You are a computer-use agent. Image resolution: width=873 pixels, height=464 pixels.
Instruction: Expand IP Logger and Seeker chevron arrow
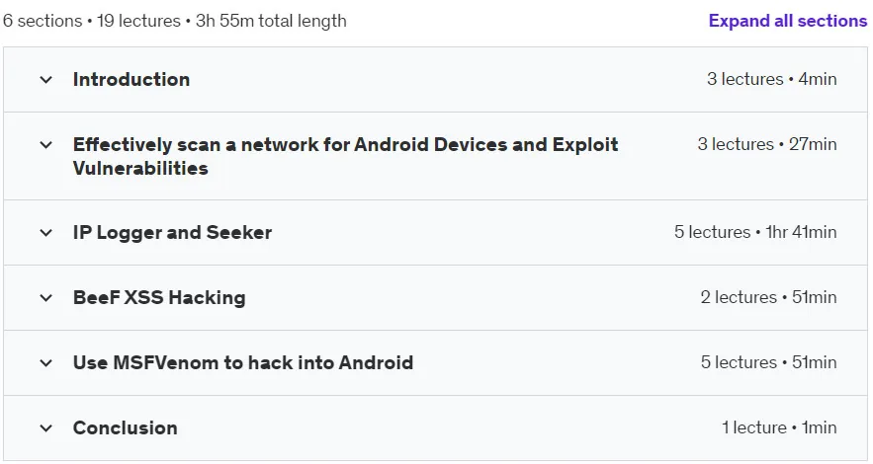click(46, 233)
